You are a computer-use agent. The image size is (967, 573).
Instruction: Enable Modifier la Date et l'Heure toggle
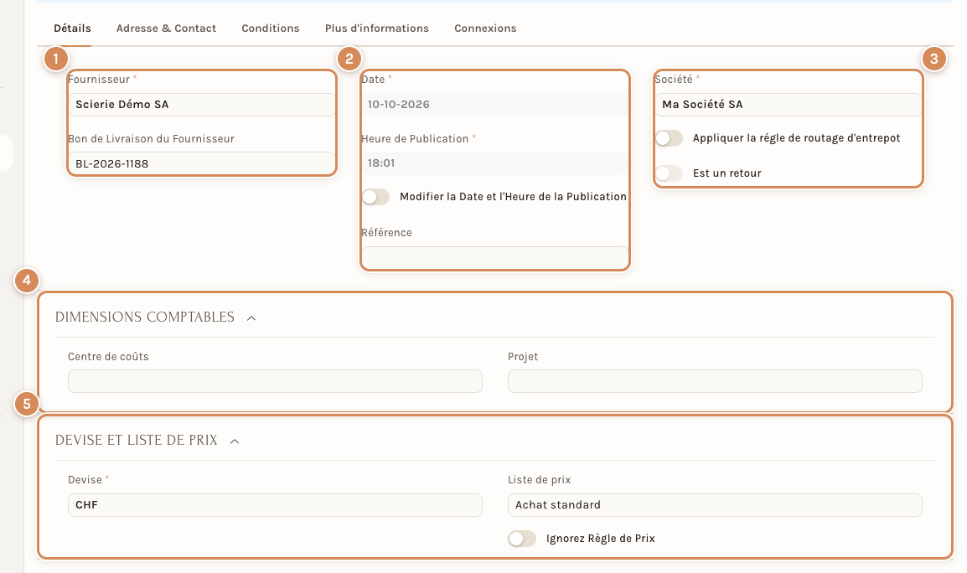coord(375,197)
